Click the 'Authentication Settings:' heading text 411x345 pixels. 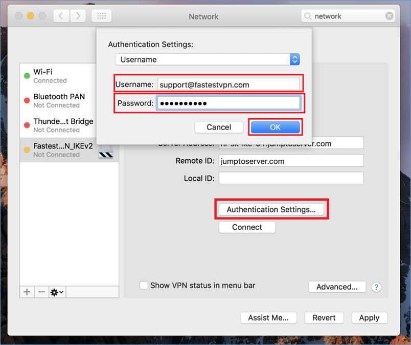pyautogui.click(x=151, y=45)
